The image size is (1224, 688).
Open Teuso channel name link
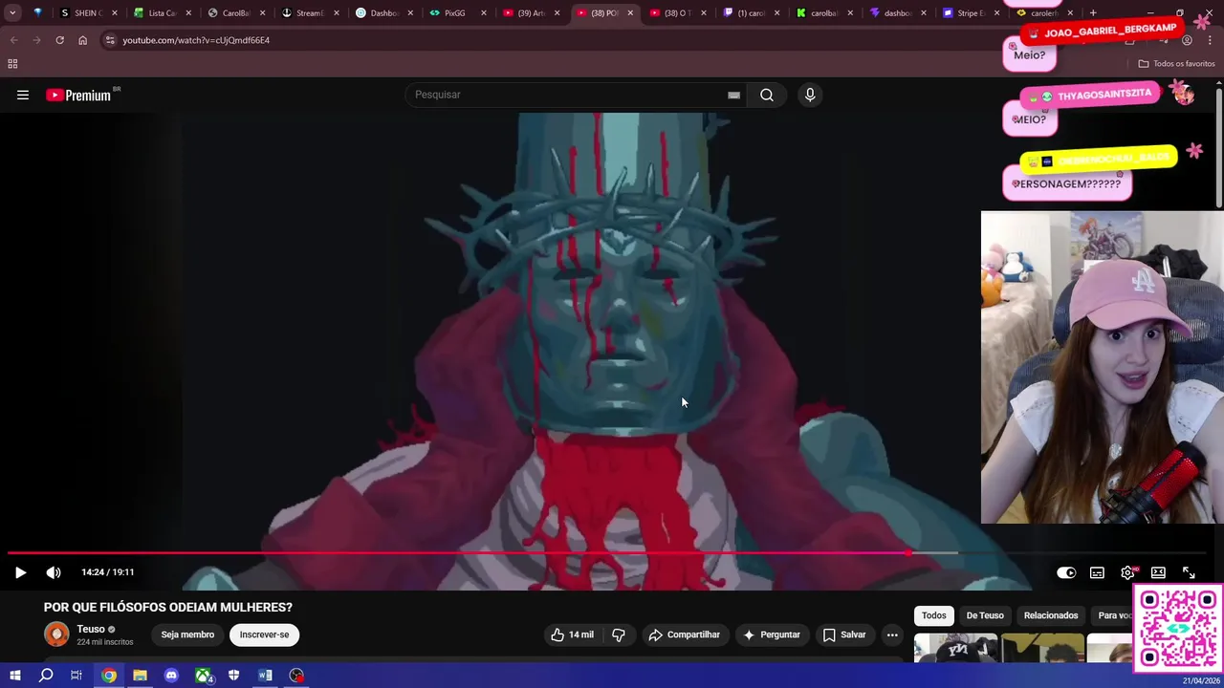pyautogui.click(x=91, y=629)
